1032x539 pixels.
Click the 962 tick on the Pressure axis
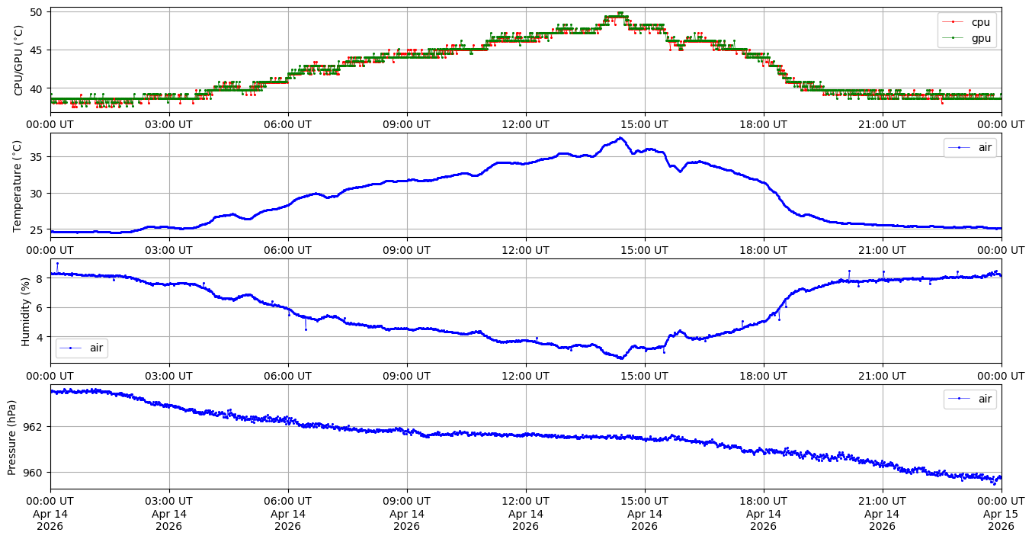coord(35,426)
